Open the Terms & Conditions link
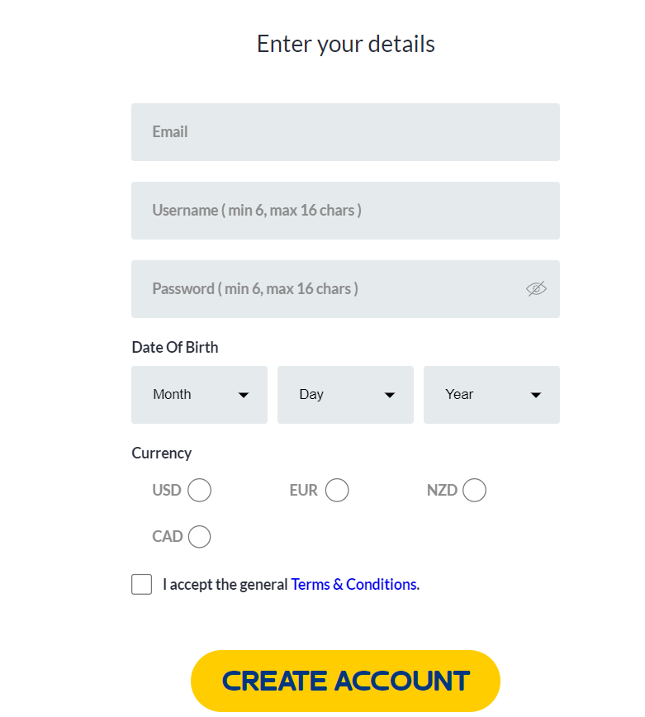The height and width of the screenshot is (717, 645). point(353,584)
